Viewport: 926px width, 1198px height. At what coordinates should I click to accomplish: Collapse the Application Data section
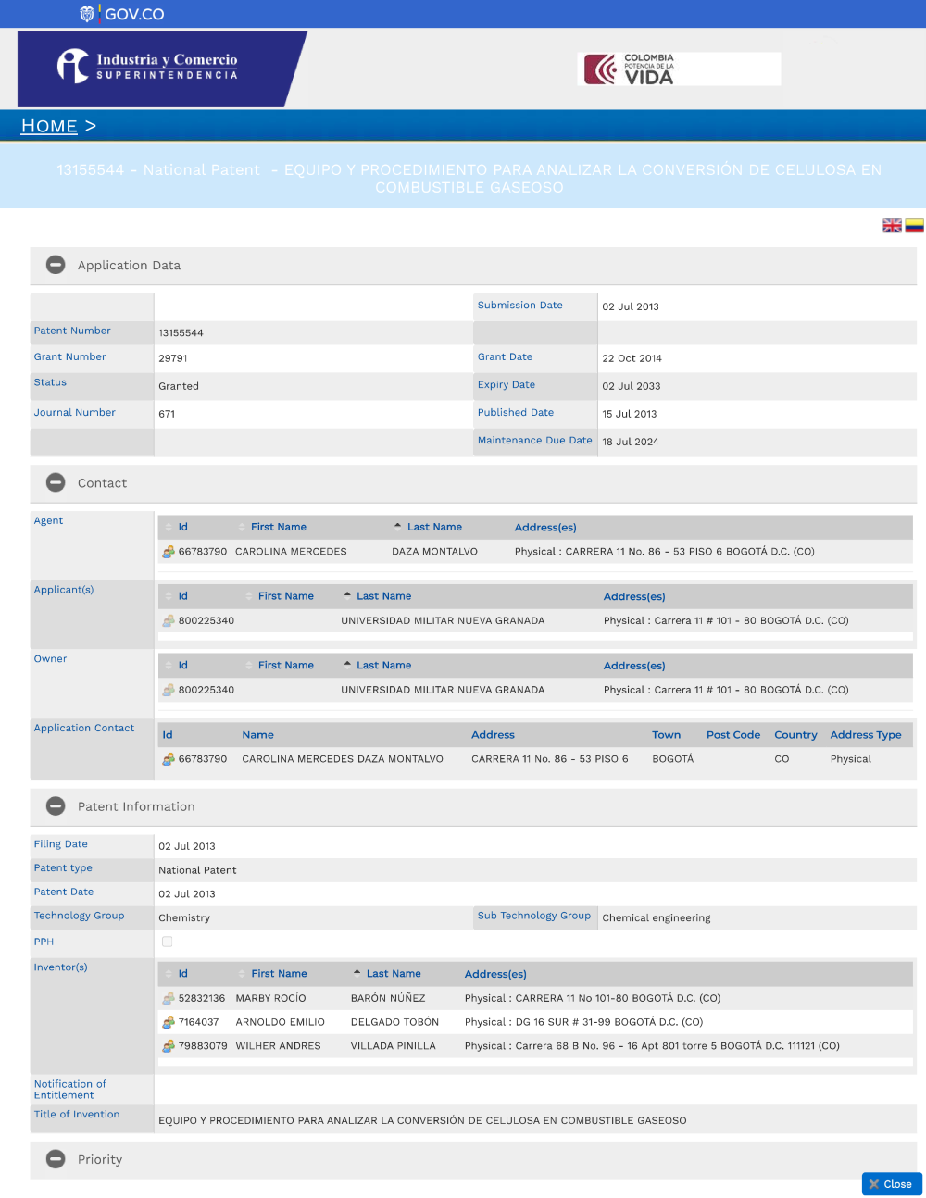(56, 265)
